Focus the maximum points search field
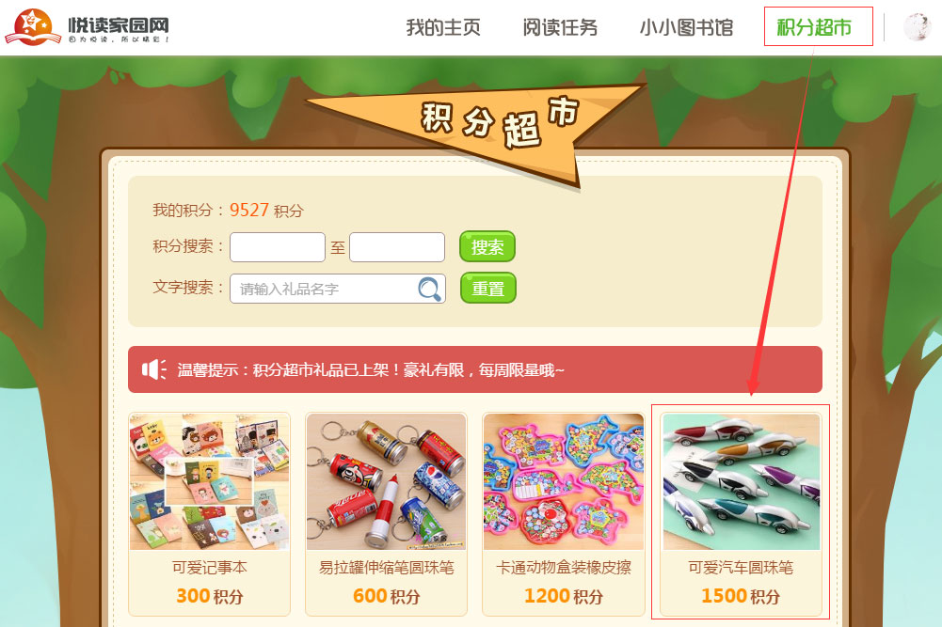 397,247
